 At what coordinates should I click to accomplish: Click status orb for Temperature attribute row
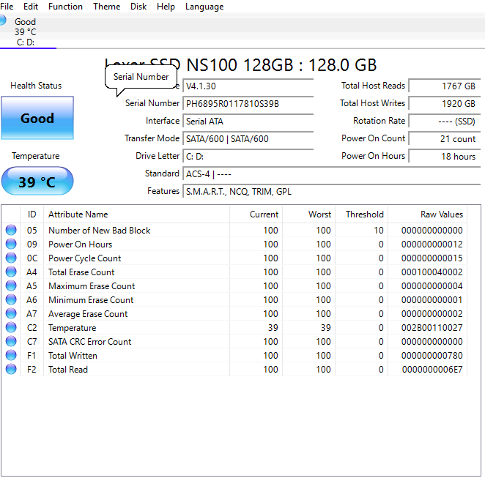(11, 327)
